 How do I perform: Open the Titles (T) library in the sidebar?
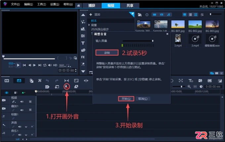[83, 43]
